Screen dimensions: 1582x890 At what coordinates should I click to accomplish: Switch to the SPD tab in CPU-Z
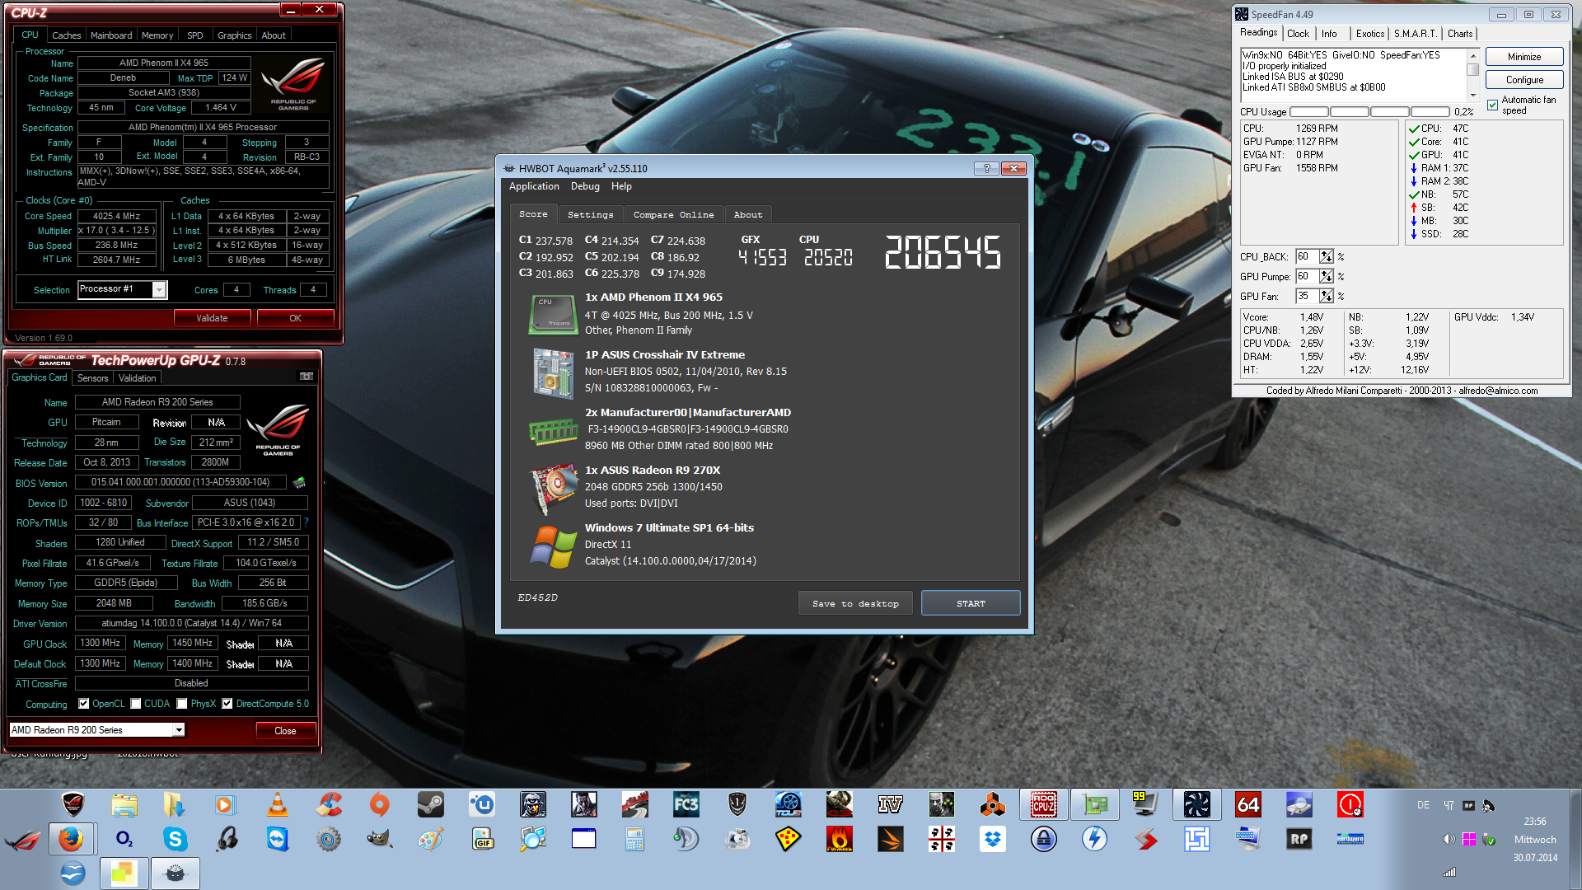(x=195, y=35)
